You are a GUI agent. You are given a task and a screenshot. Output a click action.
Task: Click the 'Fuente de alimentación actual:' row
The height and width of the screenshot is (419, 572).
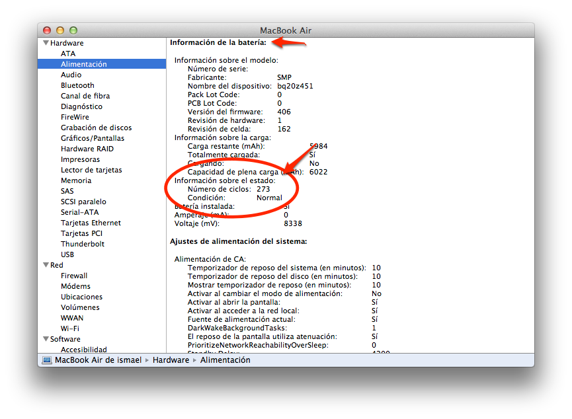click(283, 319)
